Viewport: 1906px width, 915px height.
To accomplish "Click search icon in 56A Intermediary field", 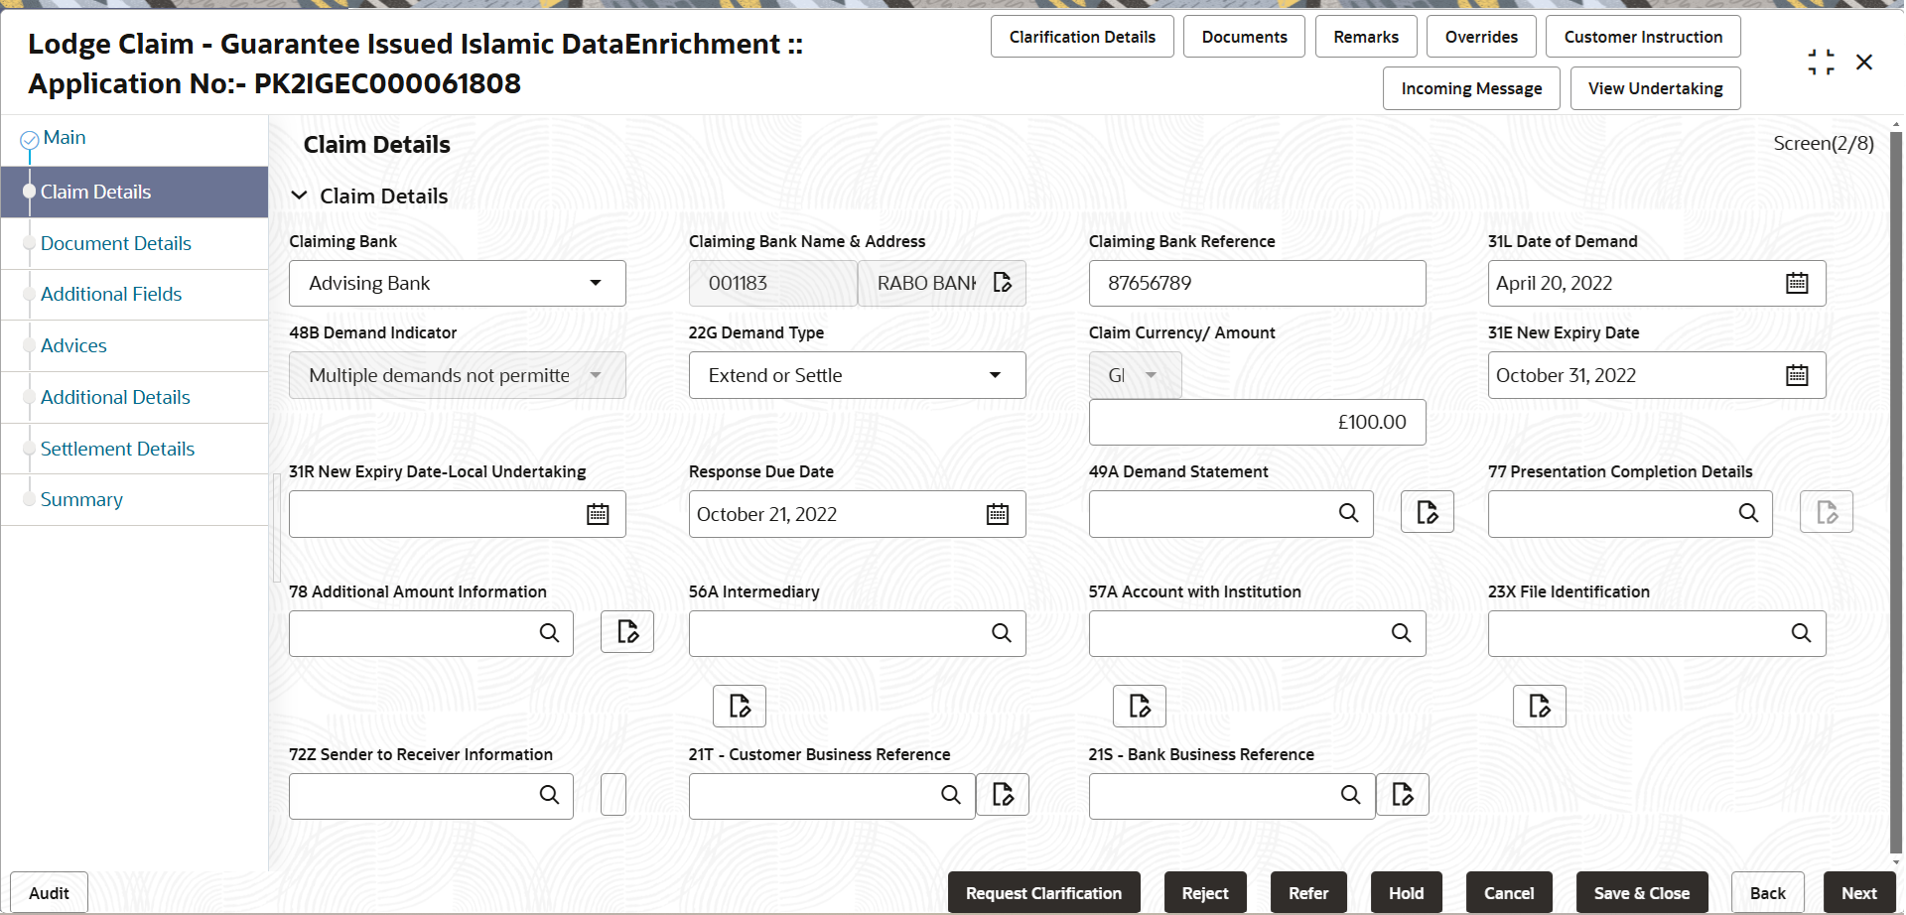I will pos(1002,633).
